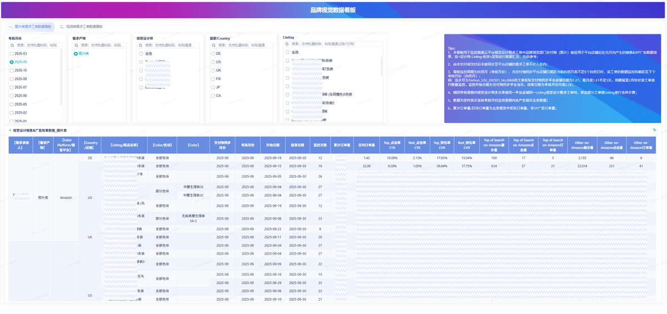The height and width of the screenshot is (314, 667).
Task: Choose the US country radio option
Action: 212,62
